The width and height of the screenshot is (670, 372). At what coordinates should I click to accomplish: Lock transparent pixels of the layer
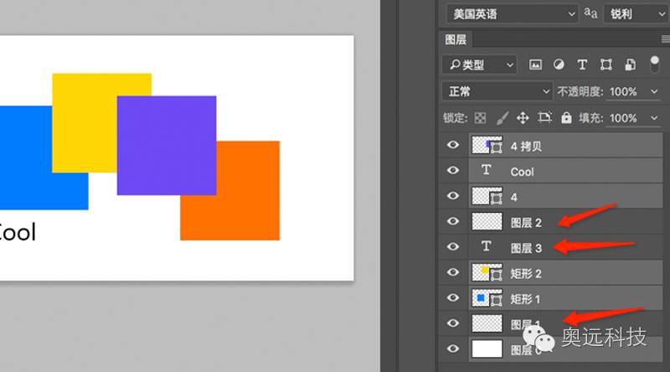(480, 117)
